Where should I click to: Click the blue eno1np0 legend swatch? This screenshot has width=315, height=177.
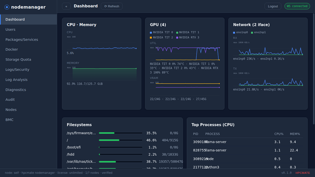(x=234, y=33)
